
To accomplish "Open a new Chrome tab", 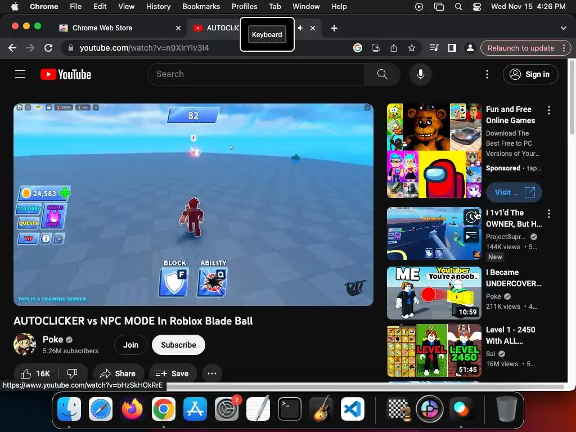I will pyautogui.click(x=334, y=28).
